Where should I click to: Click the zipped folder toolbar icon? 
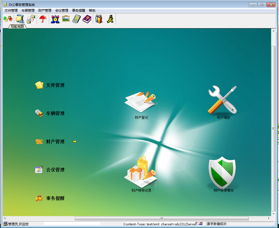tap(20, 19)
